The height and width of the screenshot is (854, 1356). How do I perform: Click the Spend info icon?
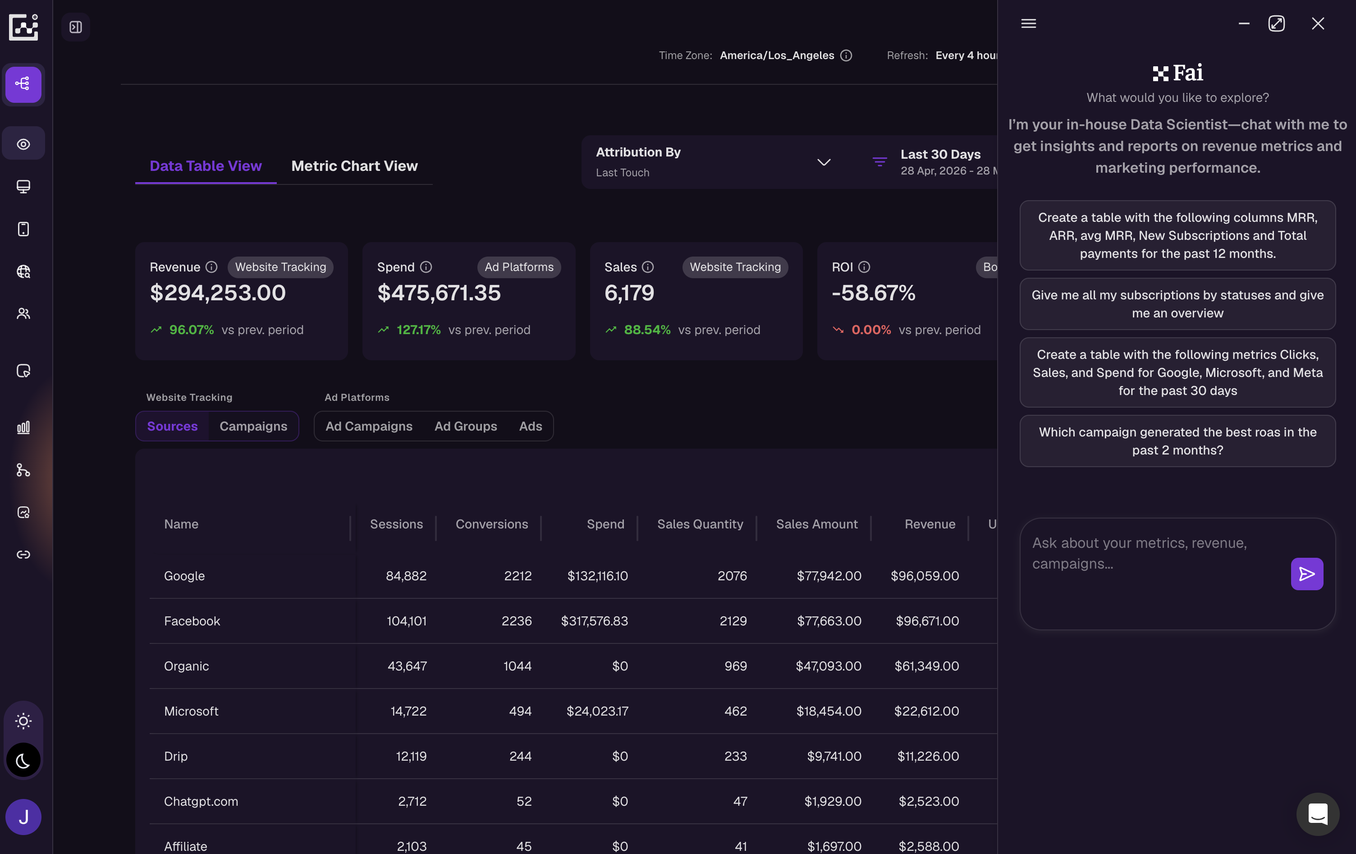click(x=426, y=267)
